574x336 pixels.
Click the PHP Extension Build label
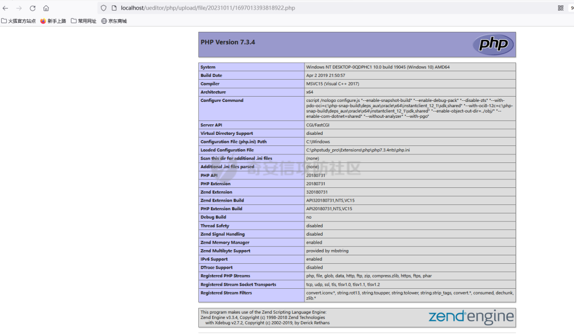222,209
